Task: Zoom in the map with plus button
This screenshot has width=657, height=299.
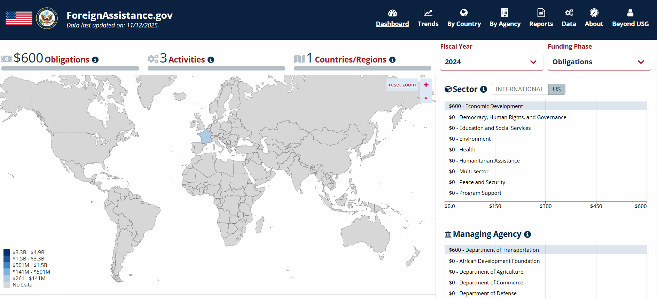Action: point(426,85)
